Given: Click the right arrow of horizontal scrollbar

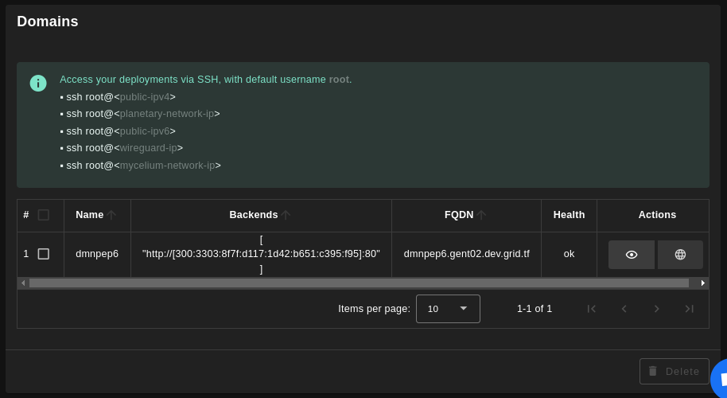Looking at the screenshot, I should point(702,283).
